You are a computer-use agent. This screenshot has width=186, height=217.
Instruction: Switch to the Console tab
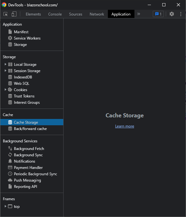[x=55, y=14]
